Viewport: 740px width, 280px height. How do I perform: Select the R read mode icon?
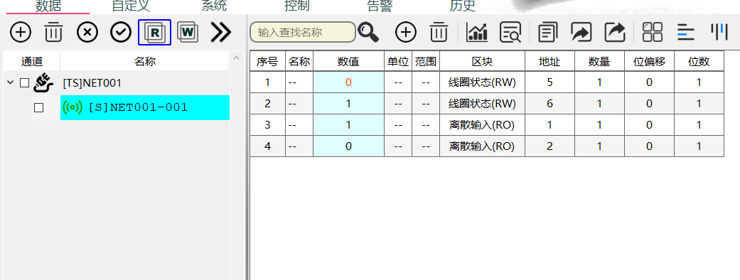[x=154, y=32]
